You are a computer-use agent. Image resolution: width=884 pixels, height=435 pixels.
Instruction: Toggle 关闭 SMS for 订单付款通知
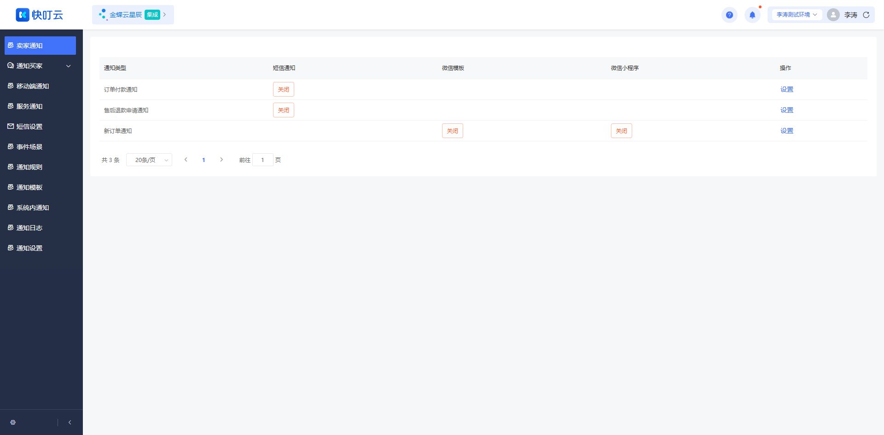[x=284, y=89]
